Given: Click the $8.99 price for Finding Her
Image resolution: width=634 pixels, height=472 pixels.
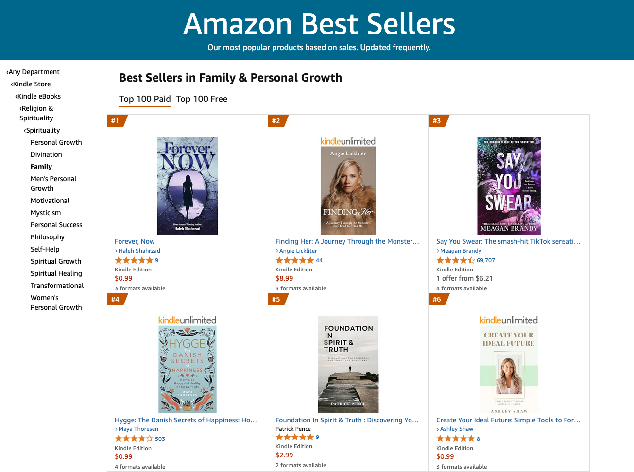Looking at the screenshot, I should [x=284, y=278].
